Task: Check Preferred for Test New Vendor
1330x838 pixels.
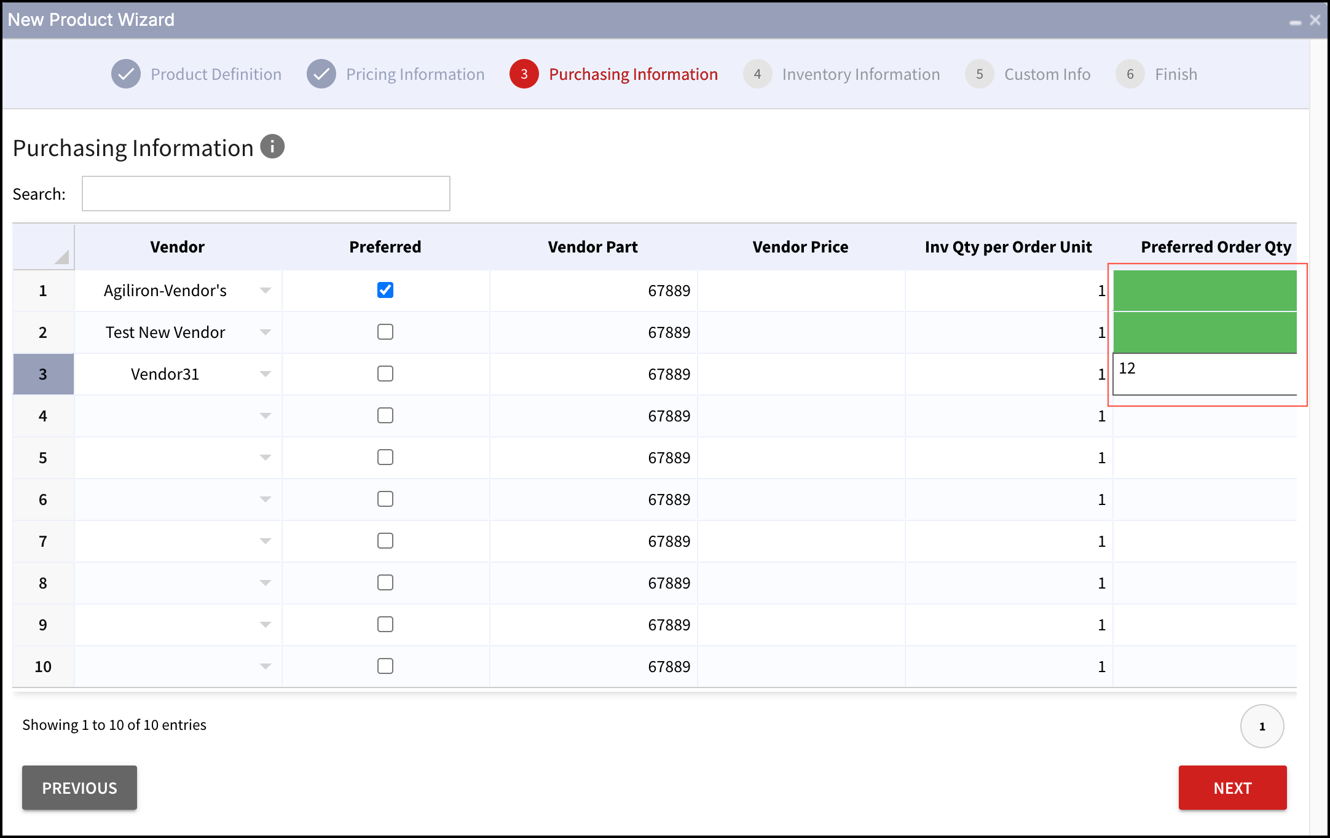Action: click(x=385, y=332)
